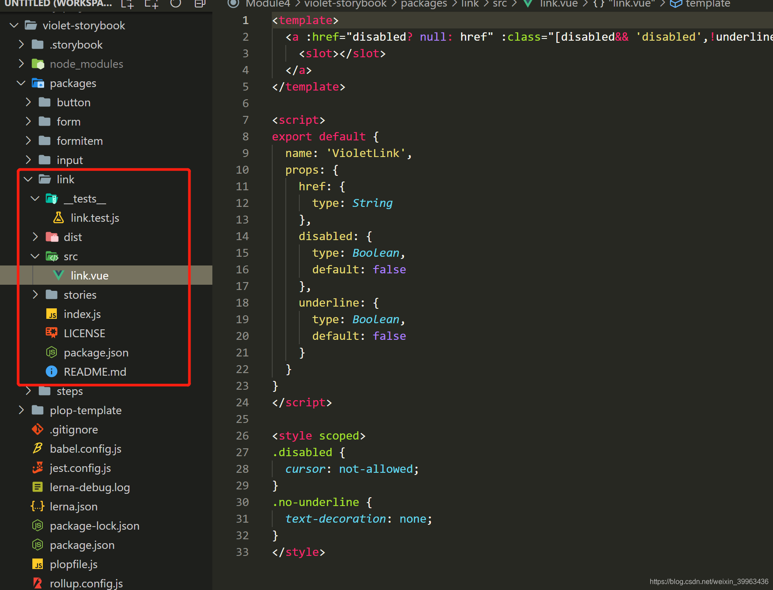Click 'style scoped' tag on line 26
This screenshot has height=590, width=773.
[319, 436]
